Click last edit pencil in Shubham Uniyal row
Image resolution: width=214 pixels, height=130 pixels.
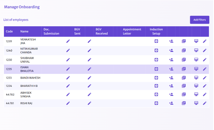coord(205,60)
